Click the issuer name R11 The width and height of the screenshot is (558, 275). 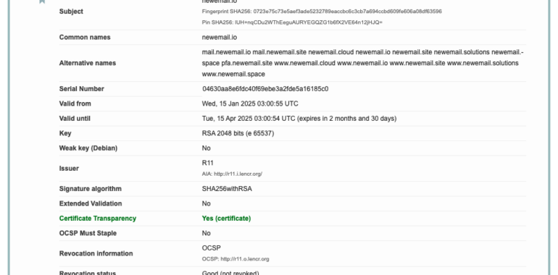pos(207,163)
